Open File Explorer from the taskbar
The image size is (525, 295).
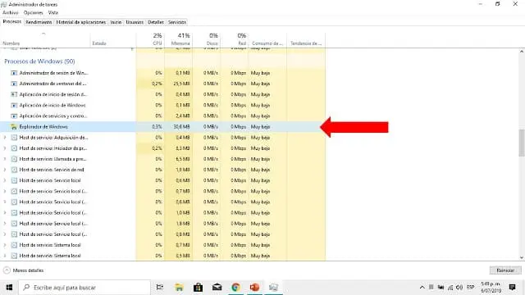pyautogui.click(x=179, y=288)
